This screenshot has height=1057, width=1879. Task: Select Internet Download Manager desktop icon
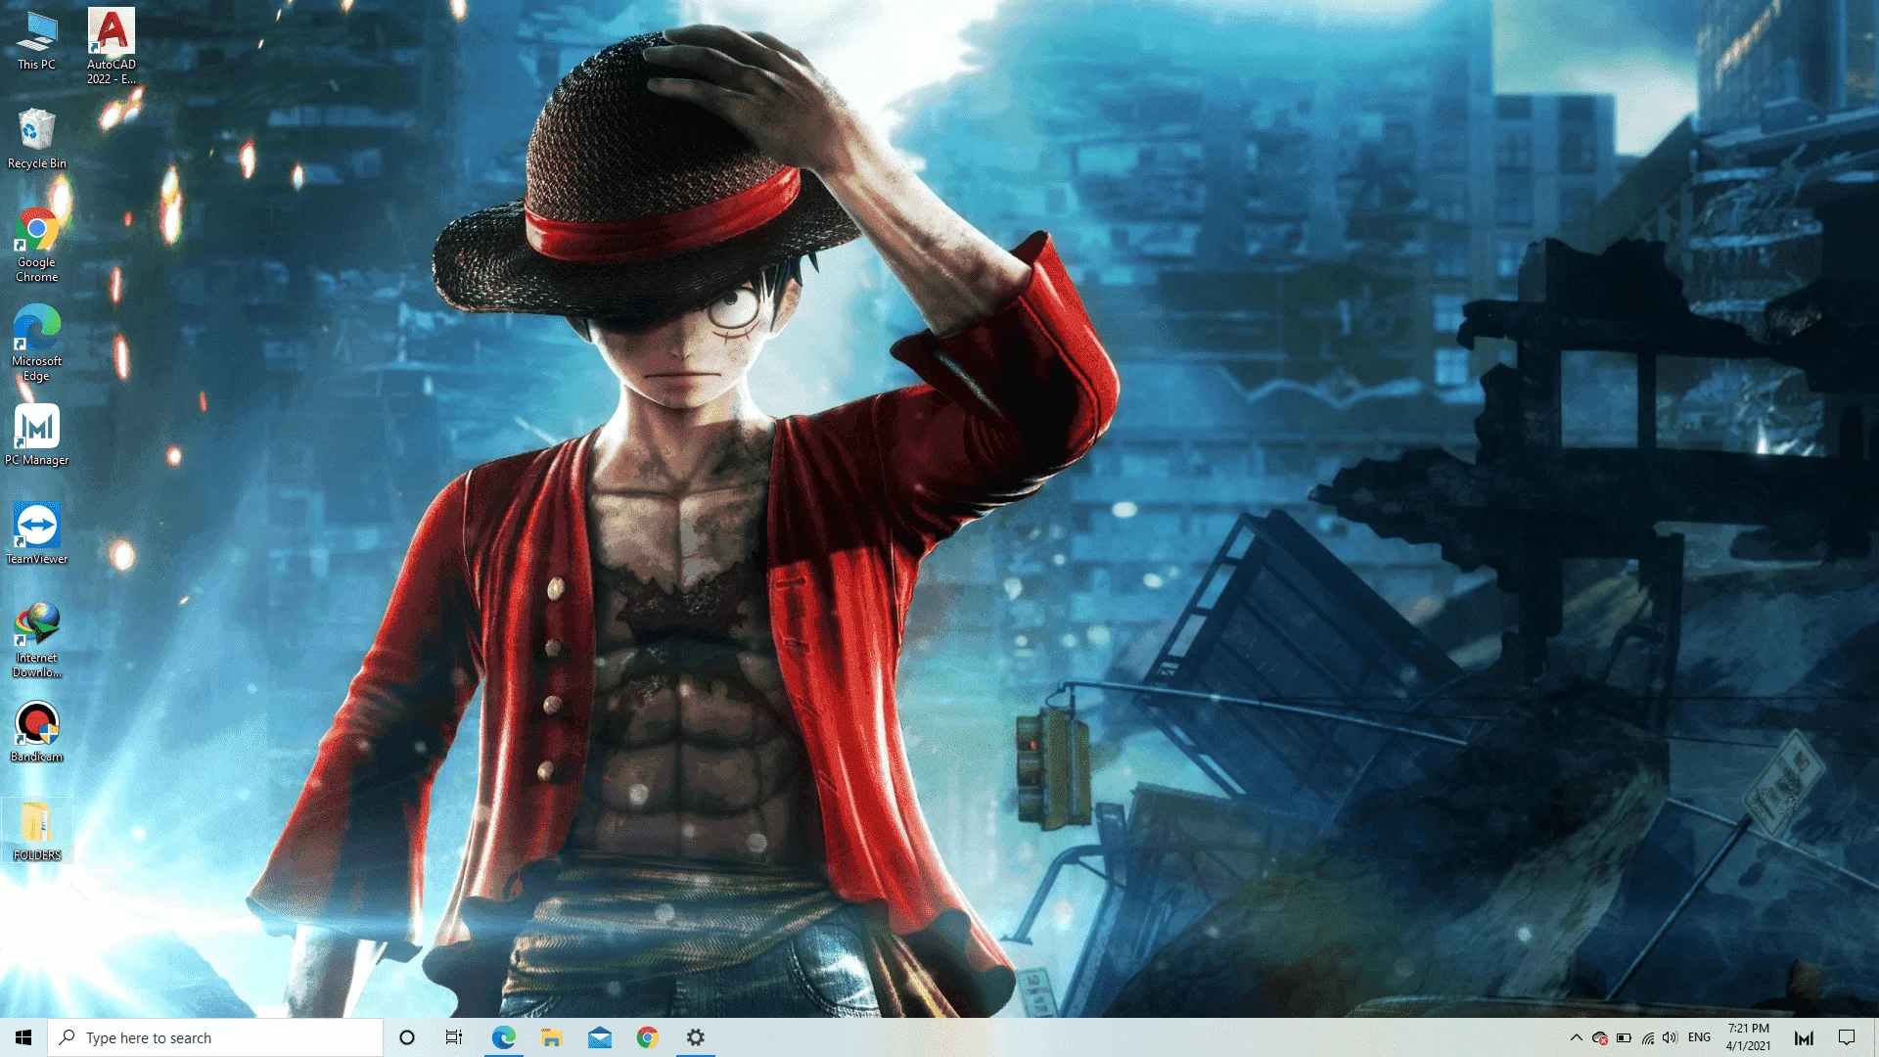point(36,640)
